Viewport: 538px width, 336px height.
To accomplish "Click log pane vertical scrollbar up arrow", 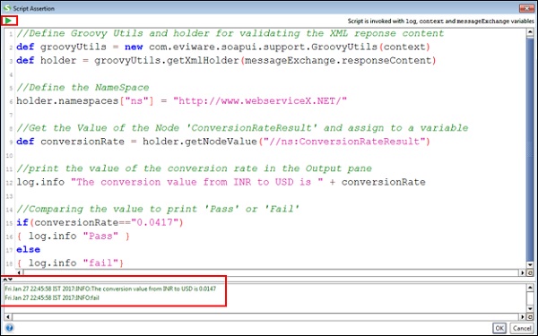I will tap(530, 288).
